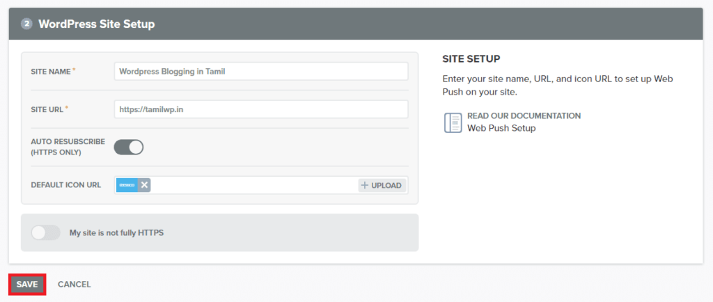Click the Auto Resubscribe (HTTPS Only) label

coord(68,147)
